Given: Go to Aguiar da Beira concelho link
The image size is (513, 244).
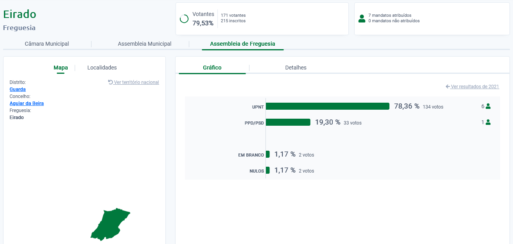Looking at the screenshot, I should coord(27,103).
